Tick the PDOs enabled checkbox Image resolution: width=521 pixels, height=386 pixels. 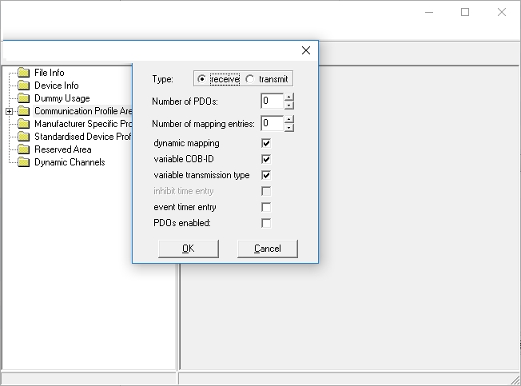(x=266, y=223)
